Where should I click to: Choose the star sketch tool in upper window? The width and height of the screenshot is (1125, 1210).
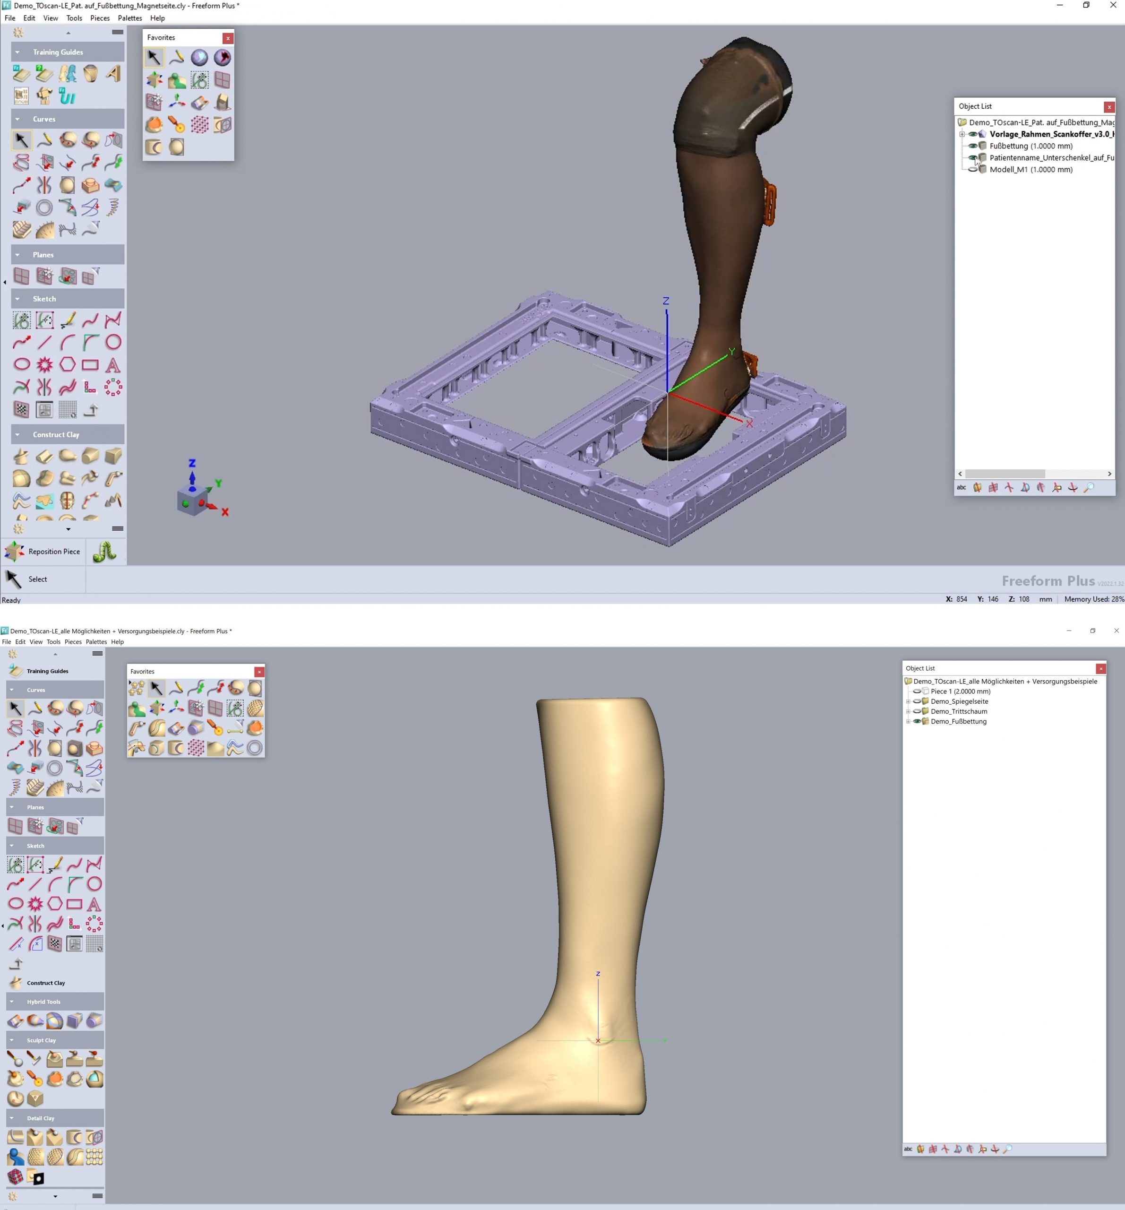[x=44, y=364]
